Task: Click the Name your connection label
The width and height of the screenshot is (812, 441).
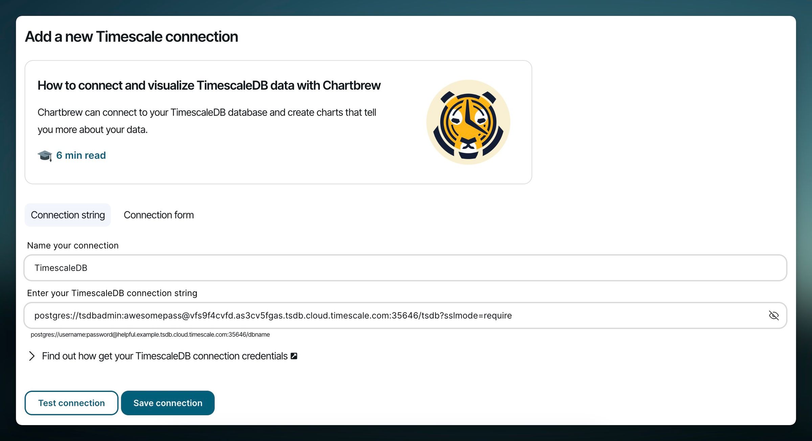Action: pyautogui.click(x=73, y=245)
